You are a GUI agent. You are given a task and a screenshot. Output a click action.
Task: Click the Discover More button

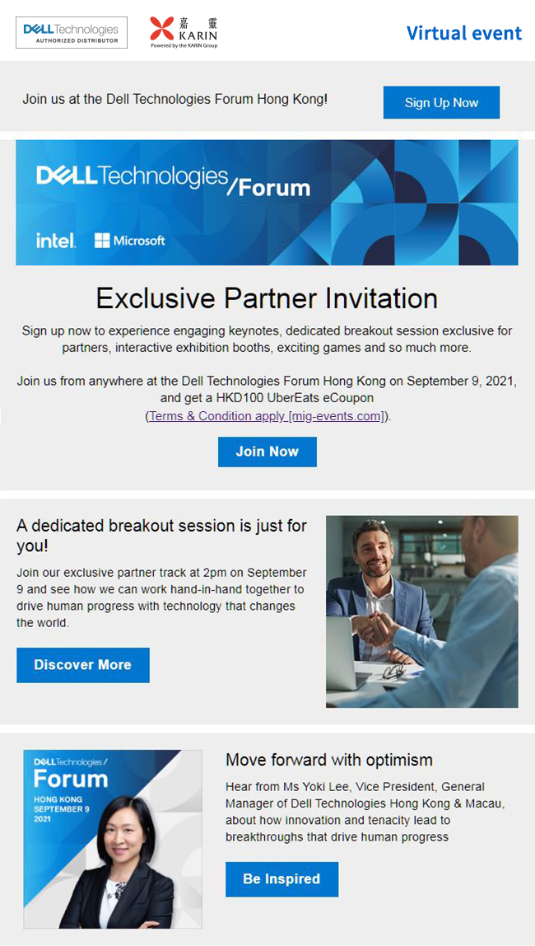click(83, 665)
